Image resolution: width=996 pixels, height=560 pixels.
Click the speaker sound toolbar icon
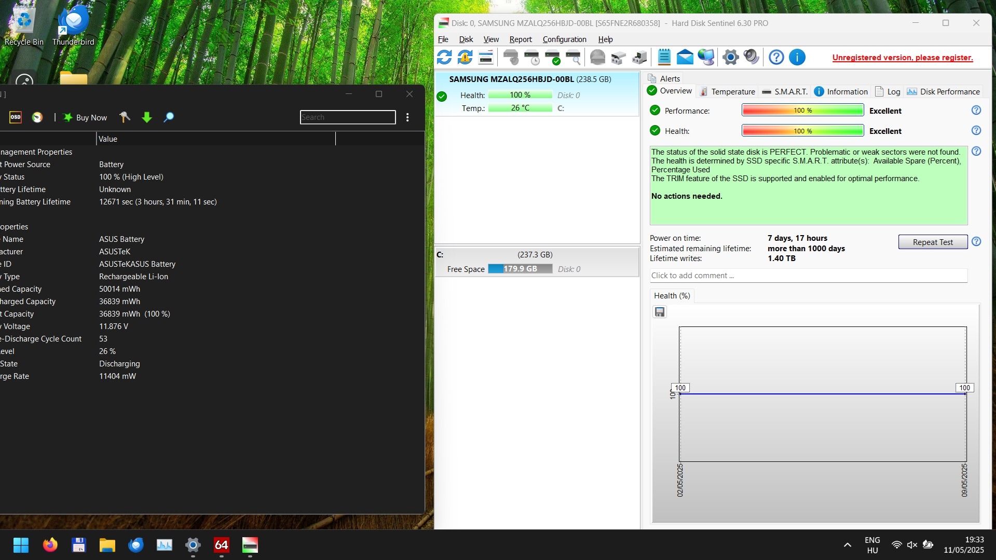tap(752, 57)
